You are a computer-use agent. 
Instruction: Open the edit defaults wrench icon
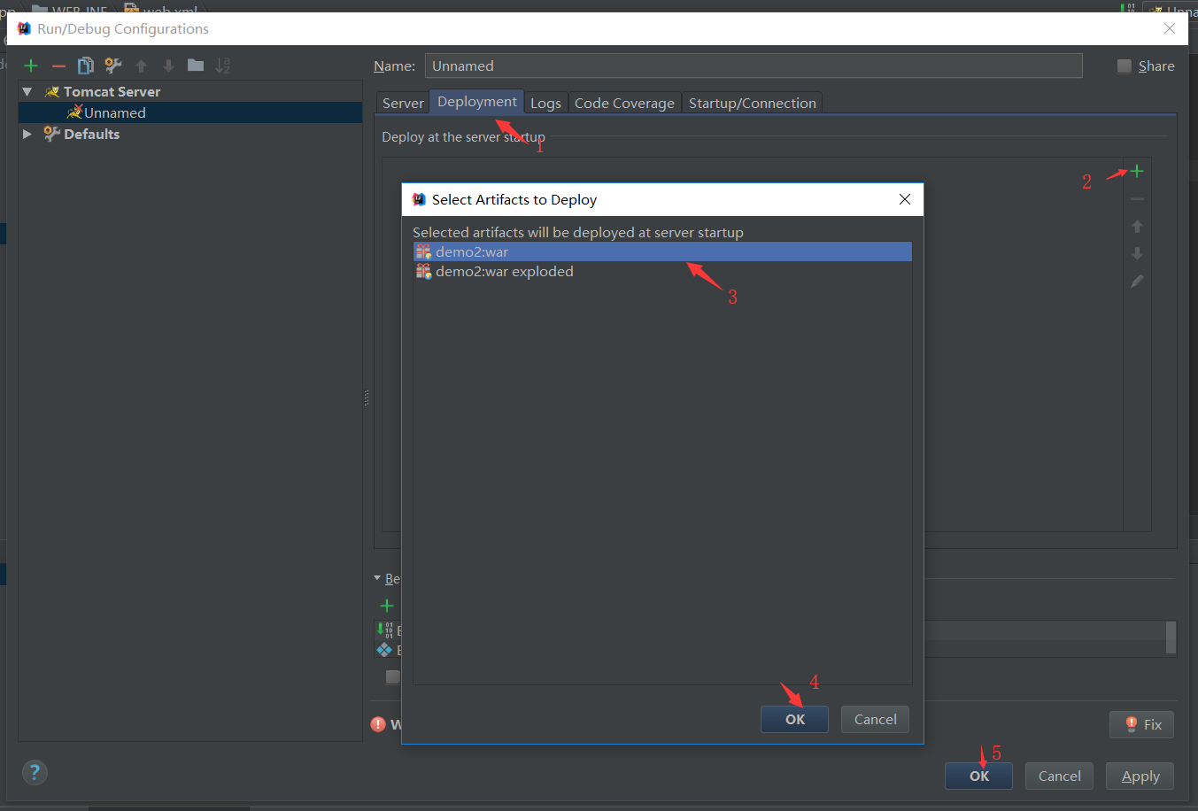click(113, 66)
